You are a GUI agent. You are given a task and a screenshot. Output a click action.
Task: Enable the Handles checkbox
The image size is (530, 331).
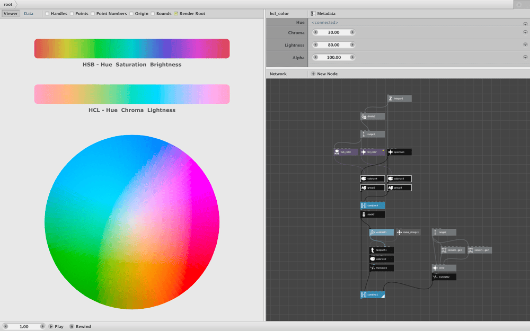47,14
